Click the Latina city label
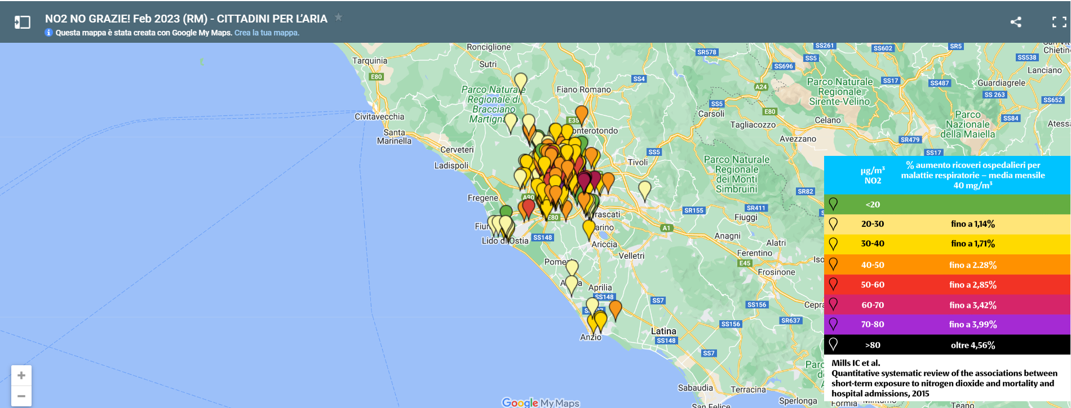The width and height of the screenshot is (1071, 408). tap(663, 331)
